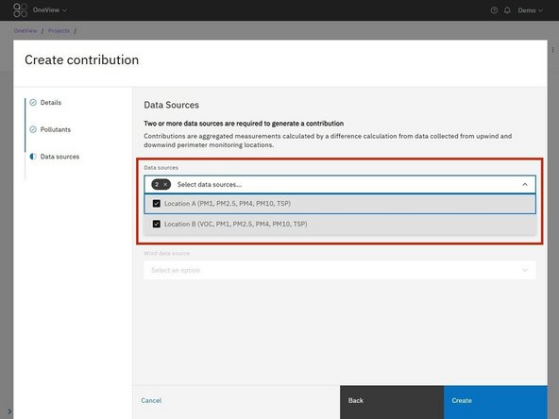Click the OneView logo icon
This screenshot has height=419, width=559.
[20, 10]
